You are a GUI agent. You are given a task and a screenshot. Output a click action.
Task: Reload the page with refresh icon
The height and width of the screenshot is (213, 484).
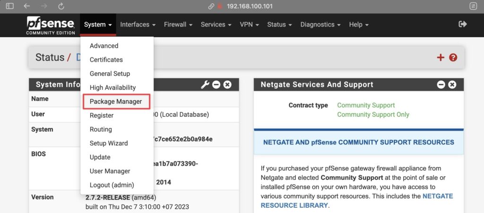tap(61, 6)
